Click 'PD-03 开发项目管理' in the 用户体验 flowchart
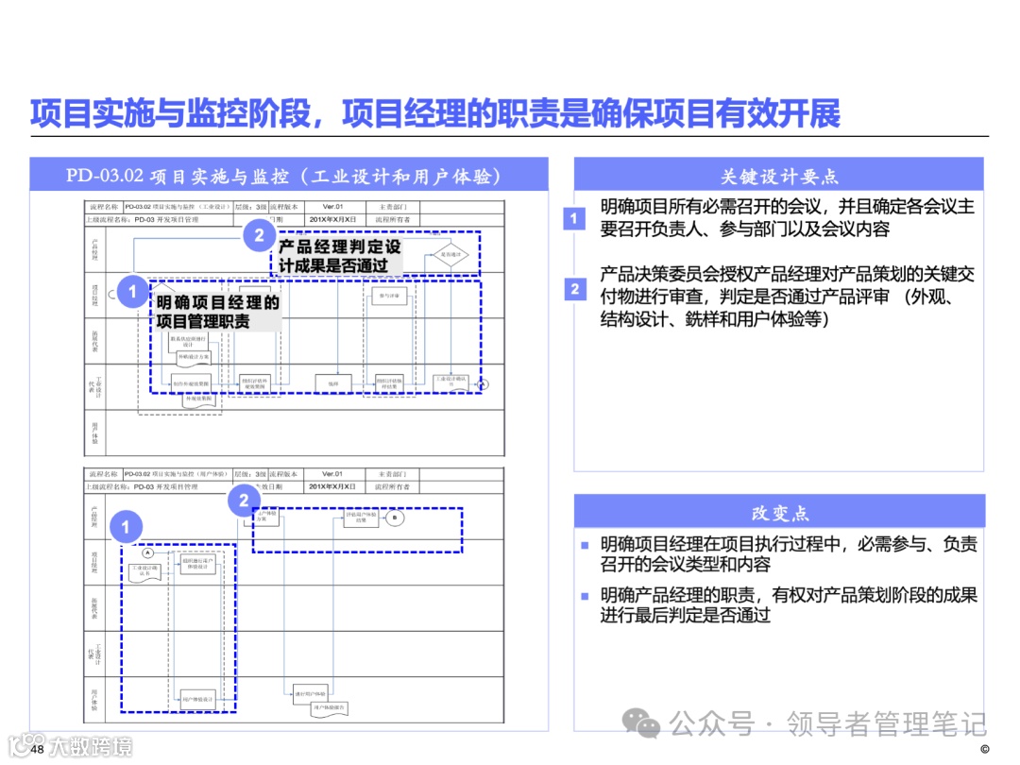This screenshot has width=1020, height=765. (166, 486)
